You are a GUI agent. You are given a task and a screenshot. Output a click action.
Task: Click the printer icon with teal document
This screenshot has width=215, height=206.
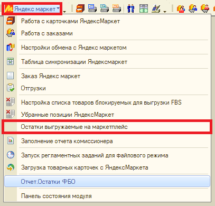[x=105, y=8]
